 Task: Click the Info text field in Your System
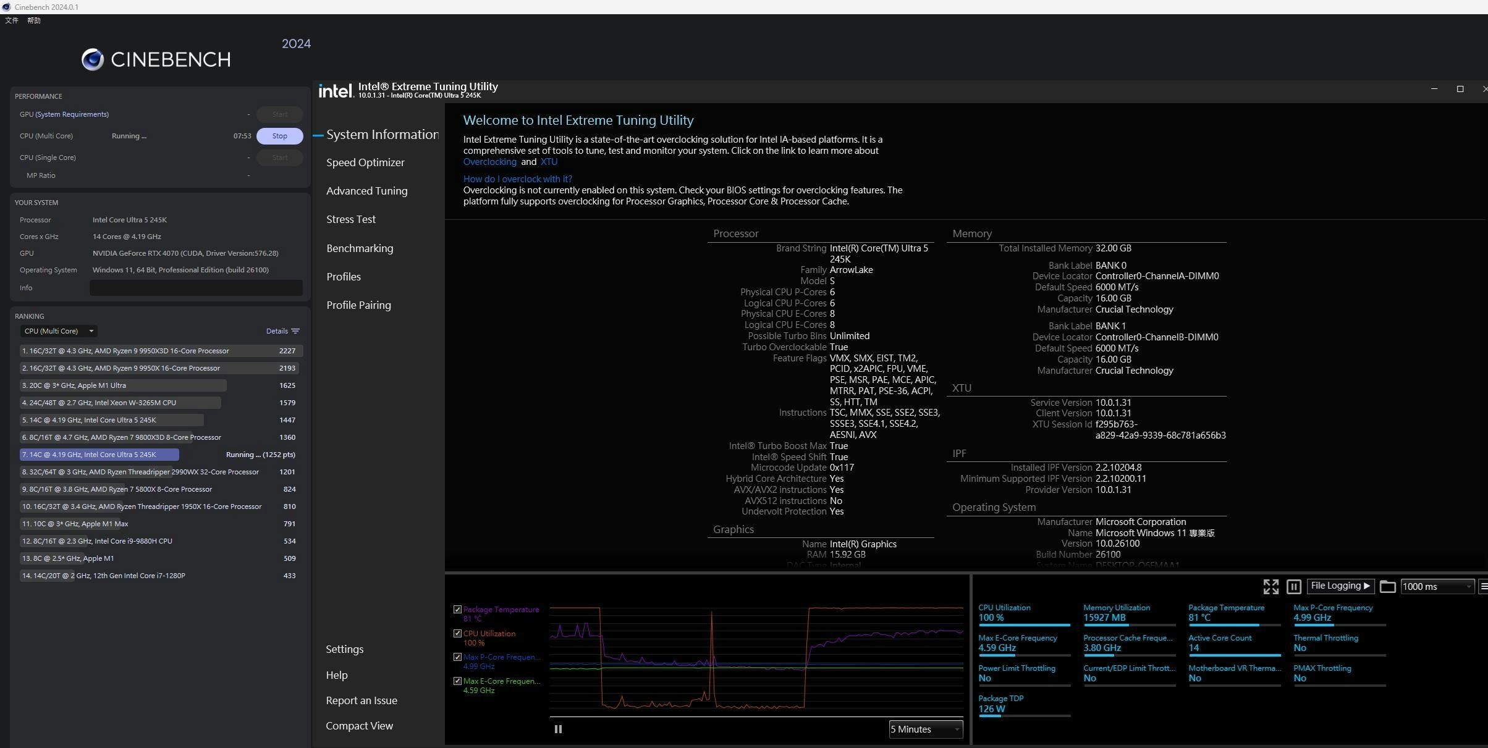pos(196,288)
